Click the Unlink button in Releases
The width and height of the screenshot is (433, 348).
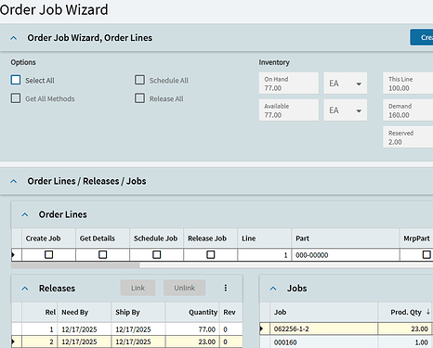(x=185, y=288)
